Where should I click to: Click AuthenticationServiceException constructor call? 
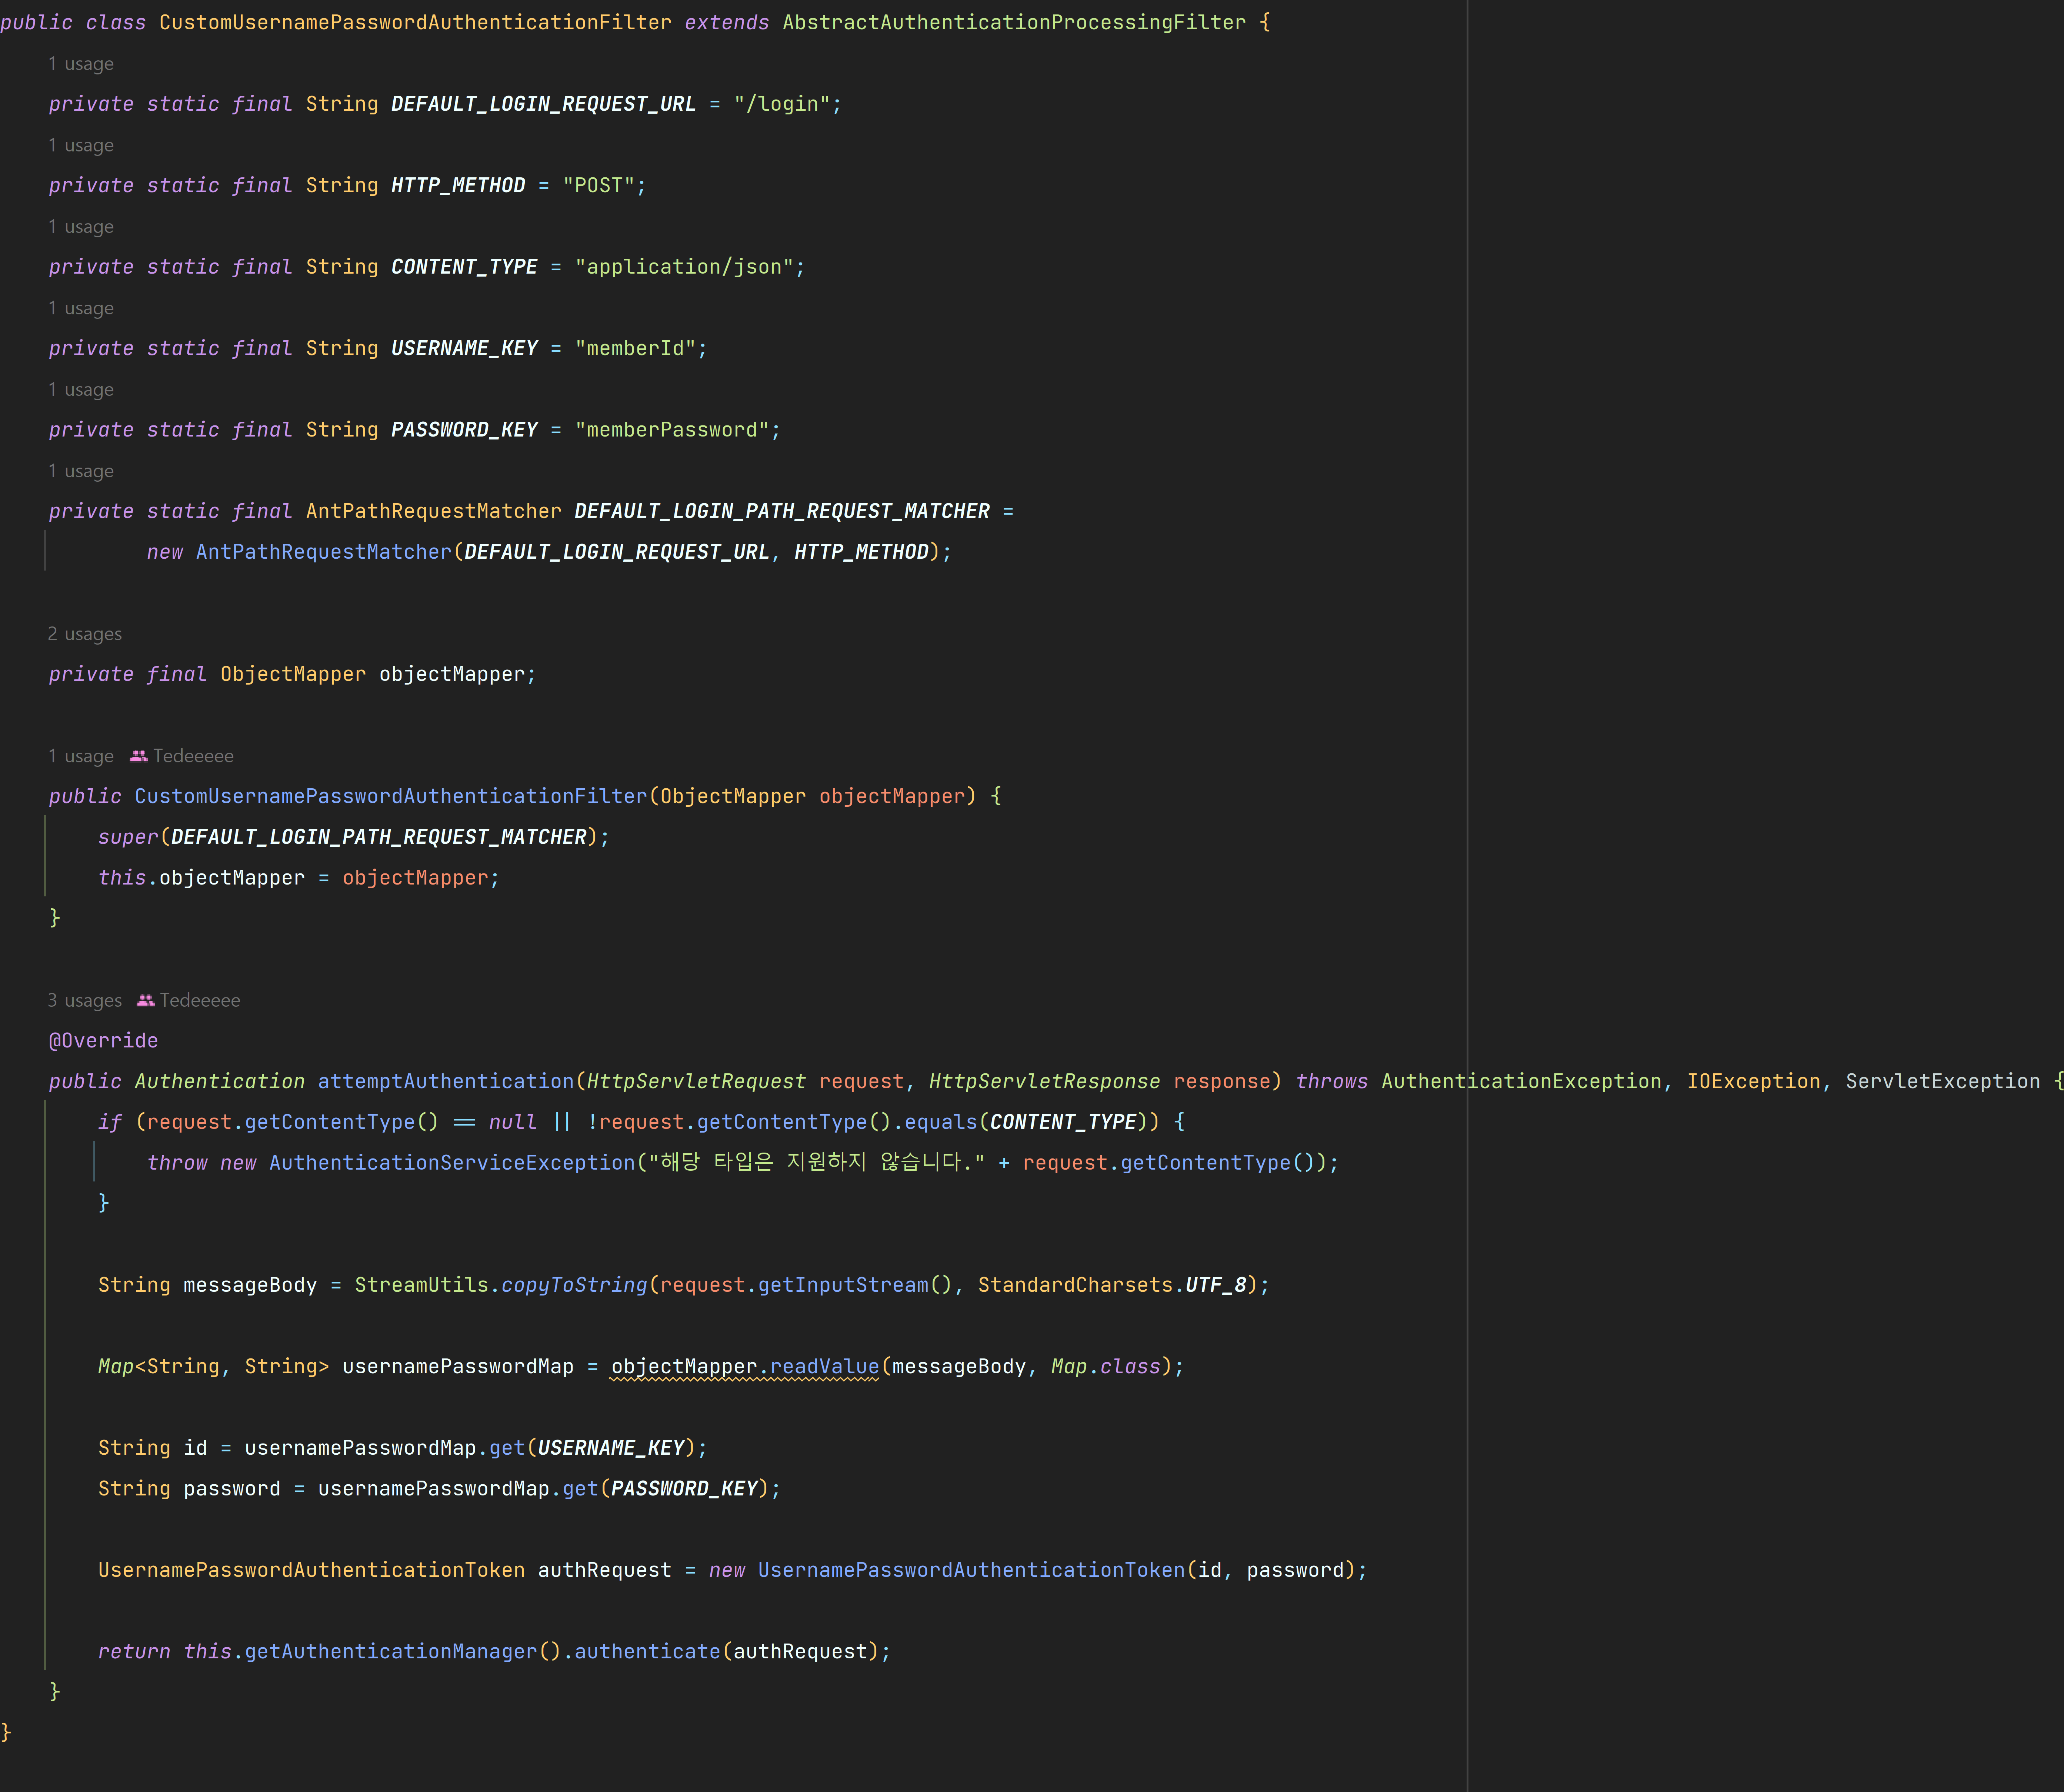point(452,1163)
